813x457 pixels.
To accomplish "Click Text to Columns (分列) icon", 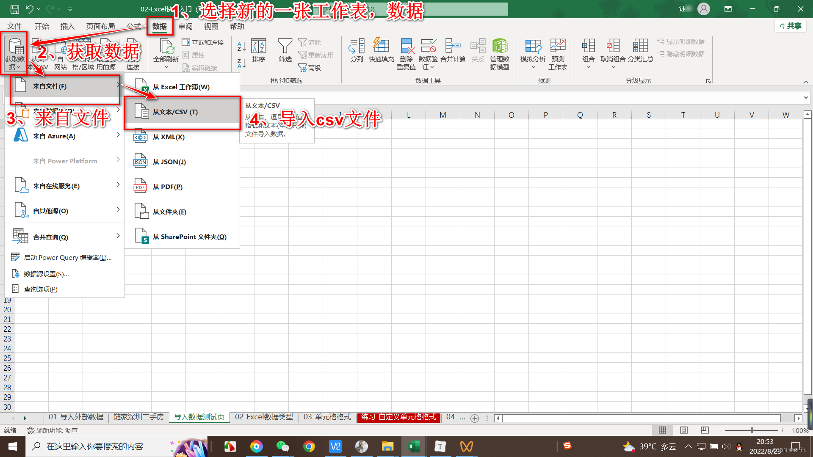I will point(357,47).
